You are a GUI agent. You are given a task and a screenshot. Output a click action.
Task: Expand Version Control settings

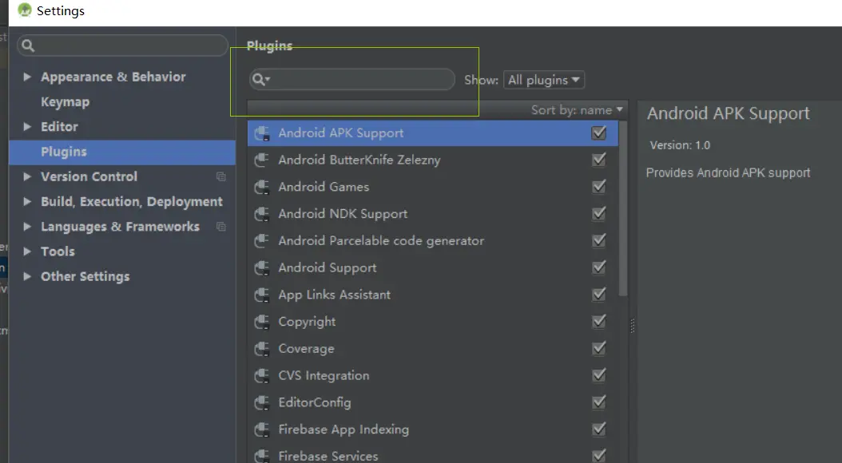coord(27,176)
